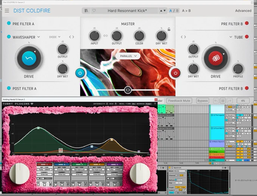Screen dimensions: 257x196
Task: Click the master Input knob
Action: tap(94, 36)
